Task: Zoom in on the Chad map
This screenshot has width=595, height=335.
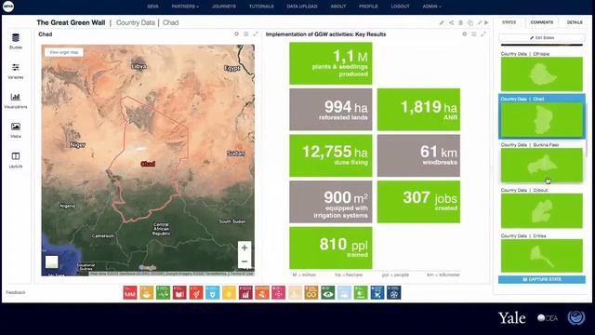Action: click(x=245, y=248)
